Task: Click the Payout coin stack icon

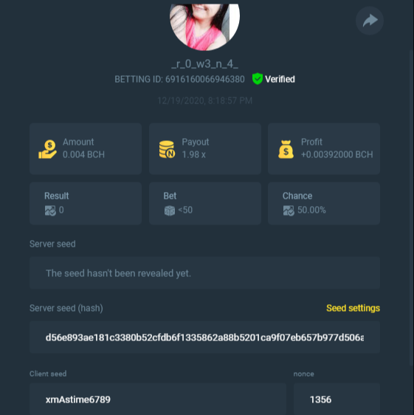Action: tap(167, 149)
